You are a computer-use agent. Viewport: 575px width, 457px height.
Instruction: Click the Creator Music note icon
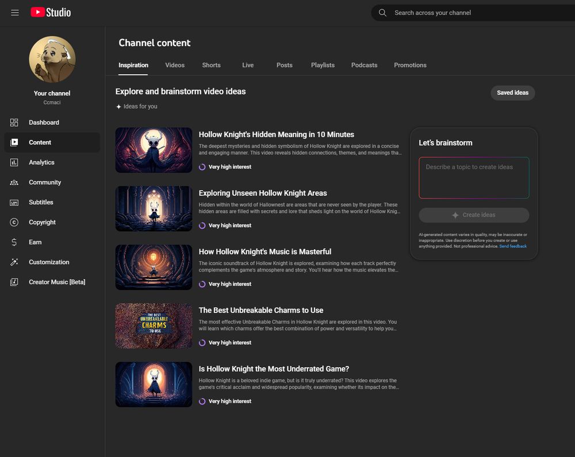[14, 282]
